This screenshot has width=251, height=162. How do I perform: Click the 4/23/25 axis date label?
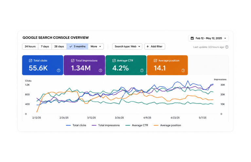(x=175, y=118)
